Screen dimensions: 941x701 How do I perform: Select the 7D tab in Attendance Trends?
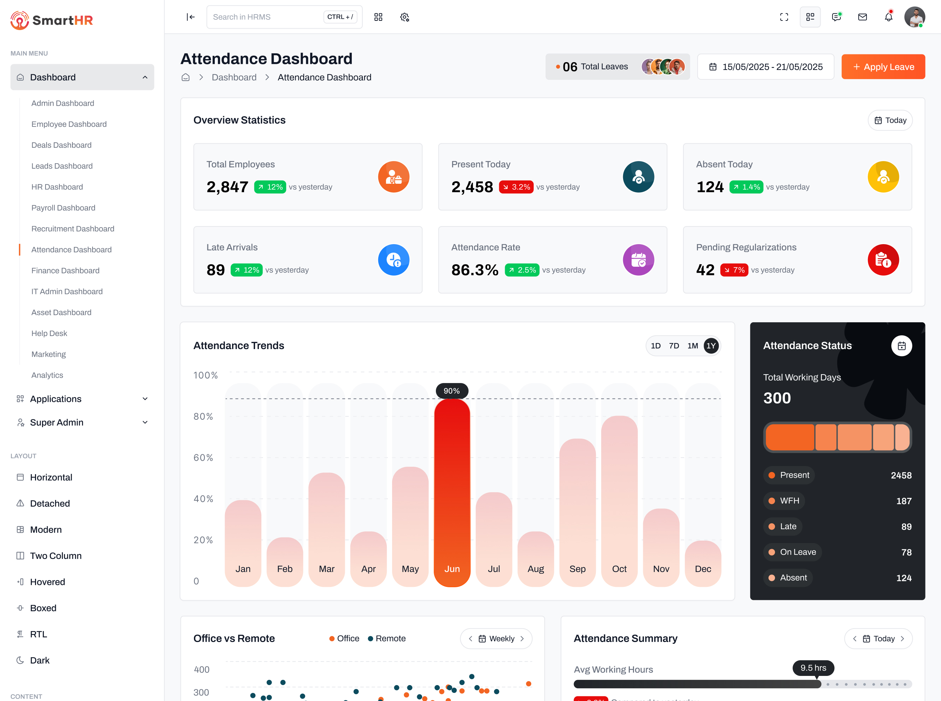(674, 346)
